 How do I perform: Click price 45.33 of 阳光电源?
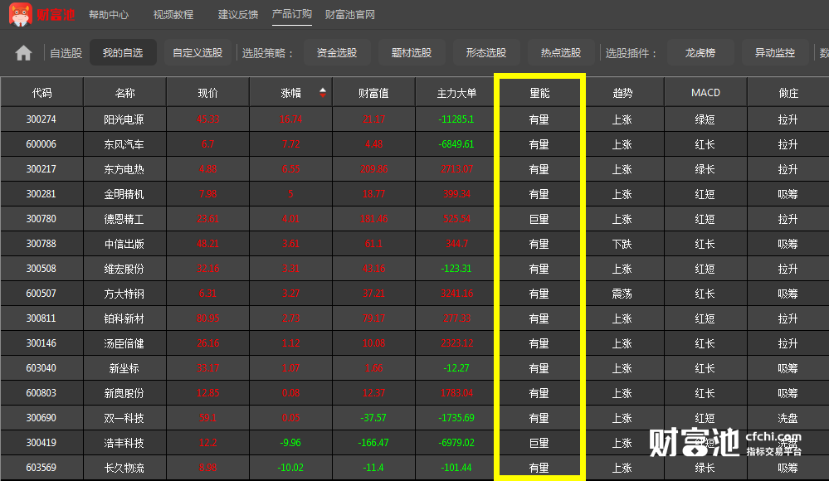tap(207, 119)
